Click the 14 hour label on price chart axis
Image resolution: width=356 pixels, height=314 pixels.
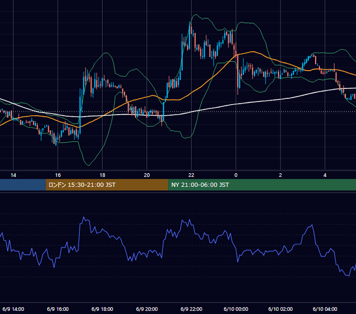coord(14,175)
